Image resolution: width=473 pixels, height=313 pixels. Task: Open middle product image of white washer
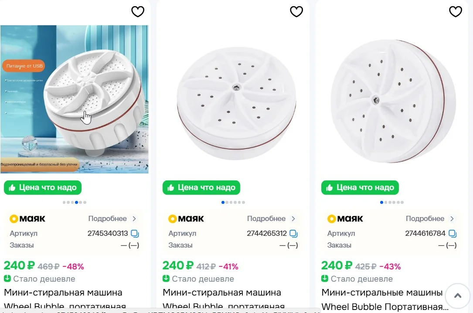(236, 102)
